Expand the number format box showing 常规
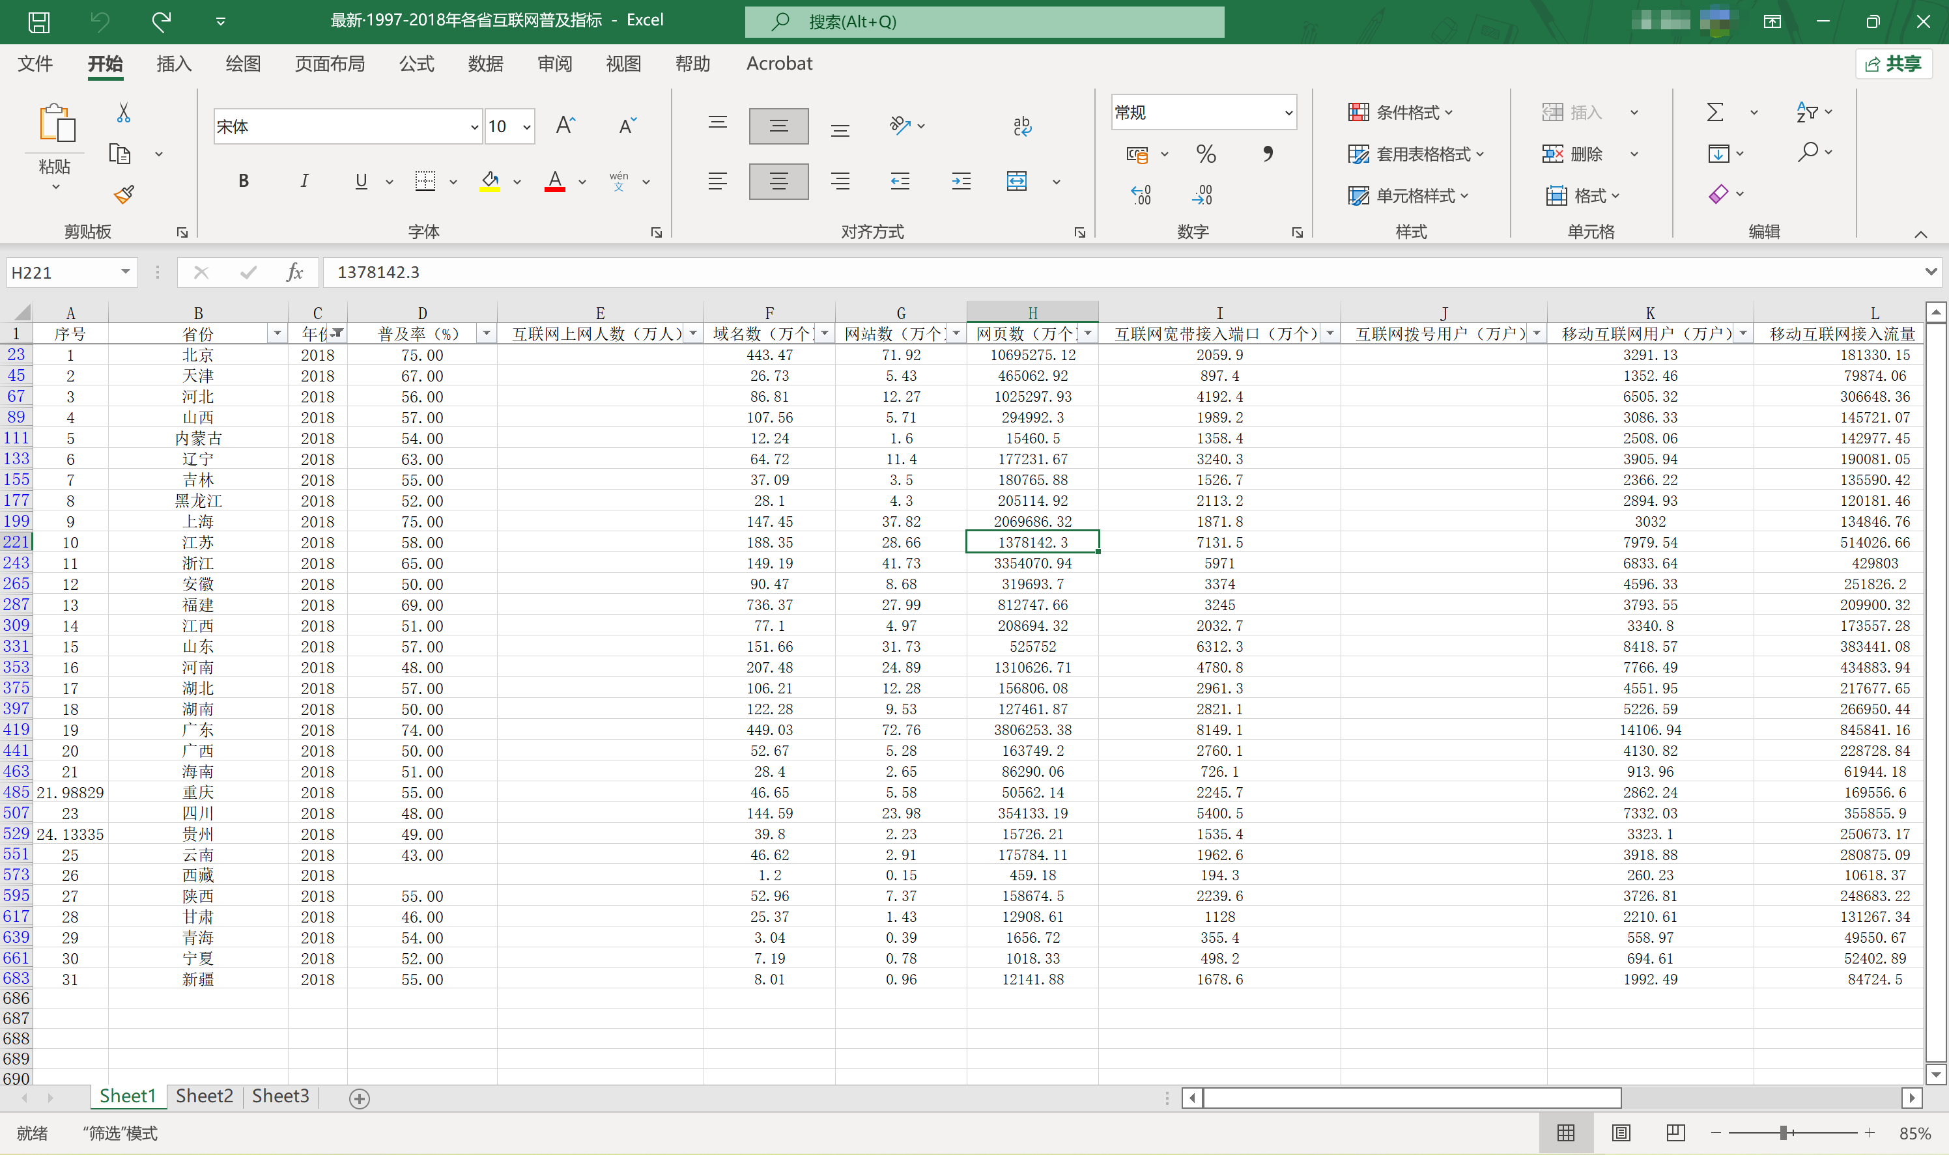This screenshot has height=1155, width=1949. pyautogui.click(x=1288, y=113)
